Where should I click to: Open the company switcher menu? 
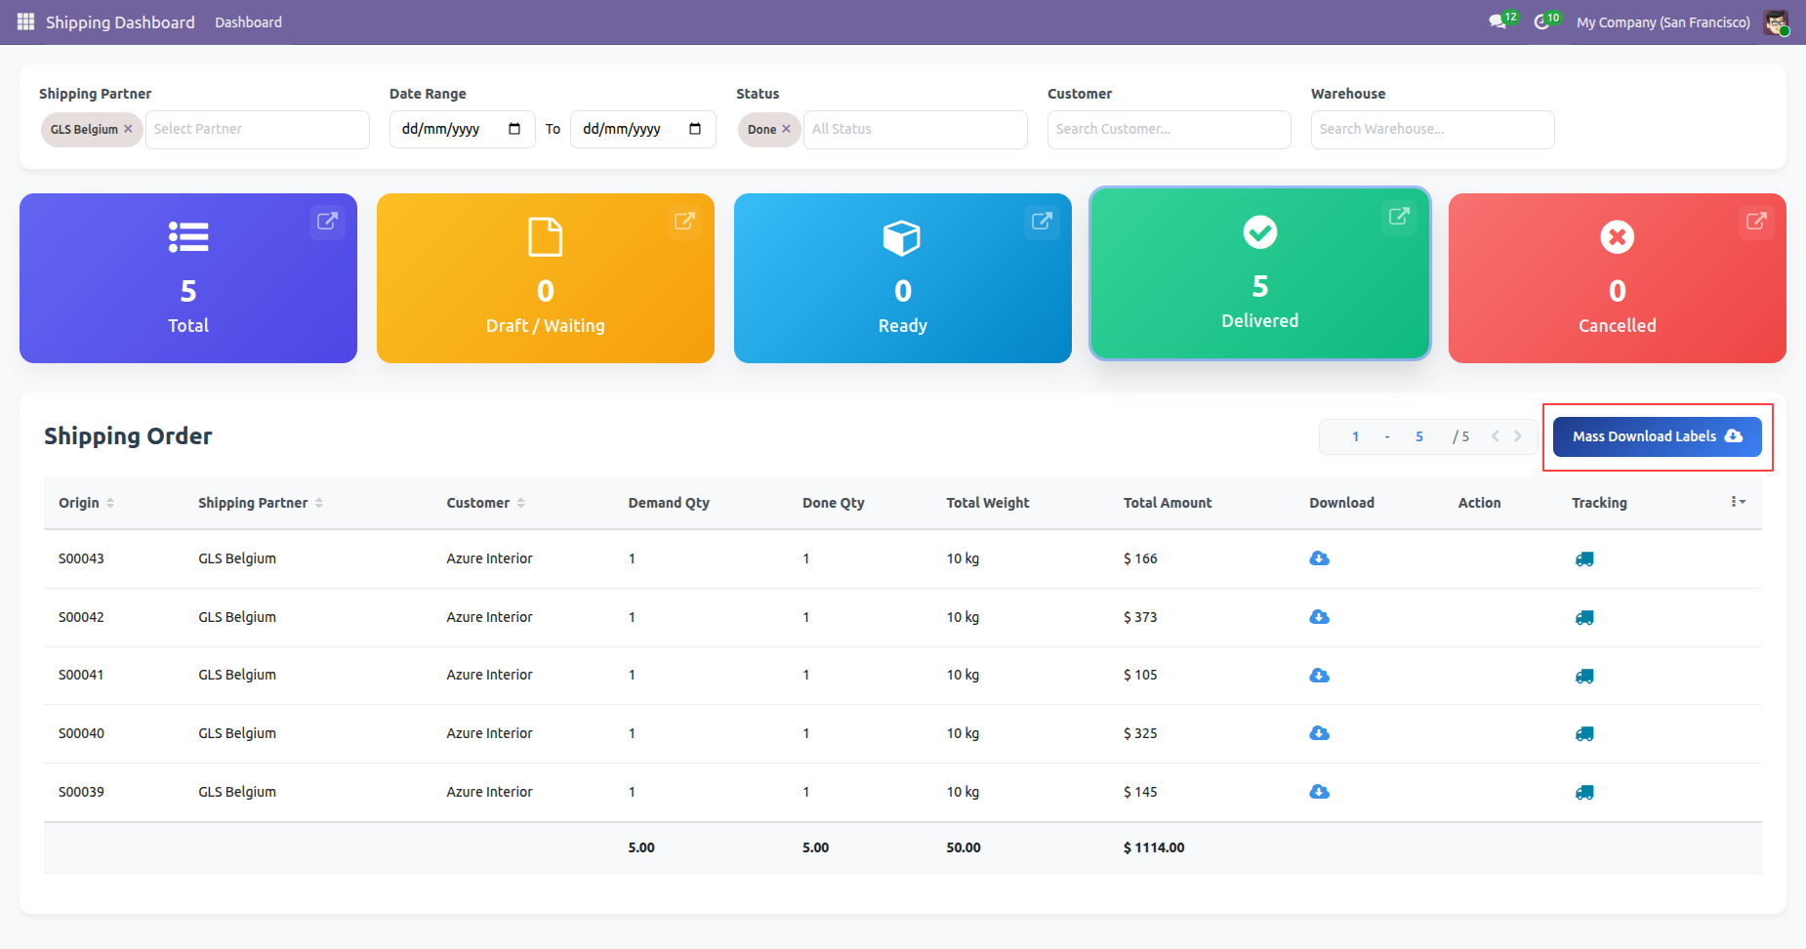tap(1662, 21)
